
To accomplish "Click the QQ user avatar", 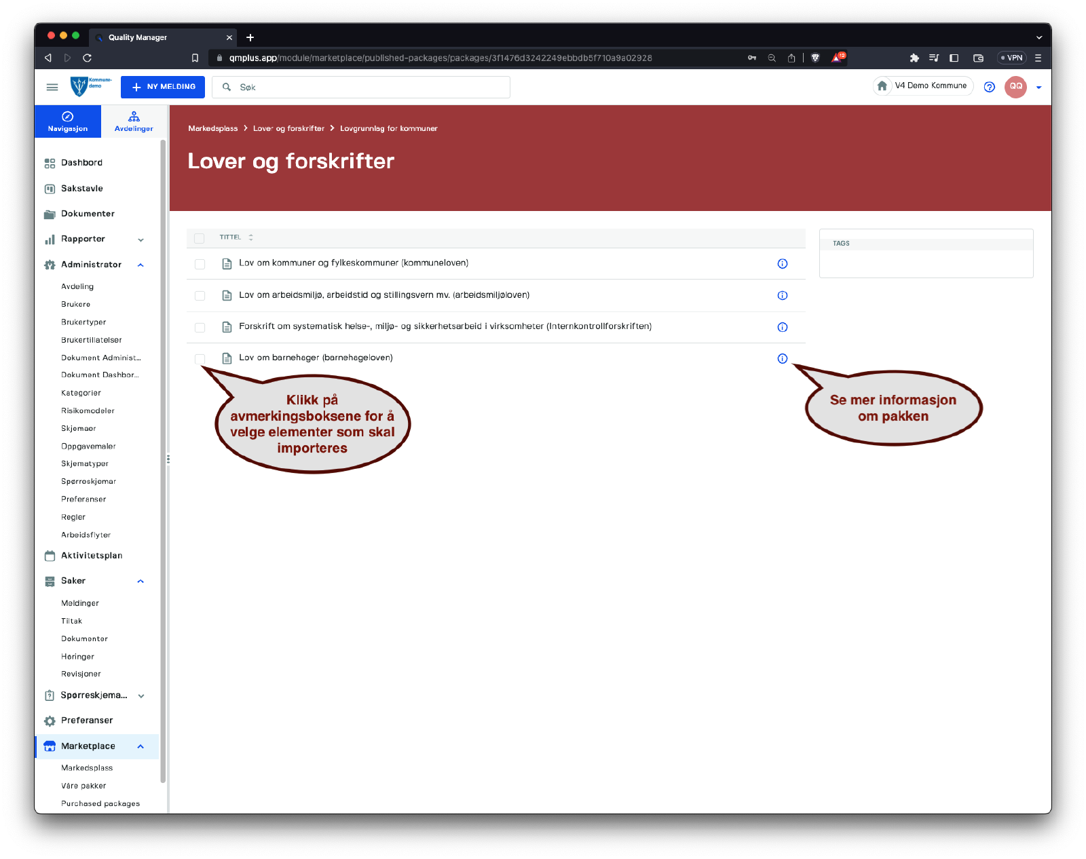I will pyautogui.click(x=1015, y=87).
